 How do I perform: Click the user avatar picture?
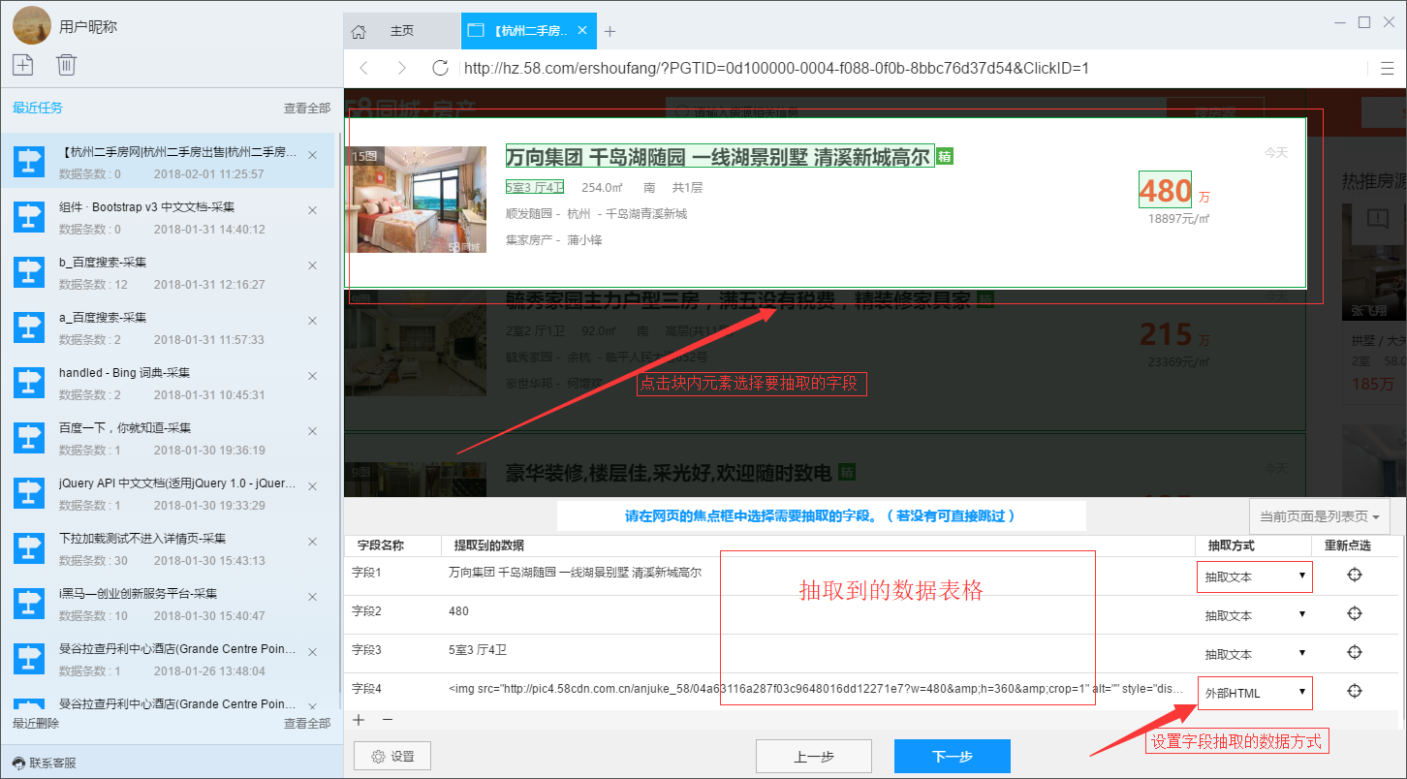32,25
